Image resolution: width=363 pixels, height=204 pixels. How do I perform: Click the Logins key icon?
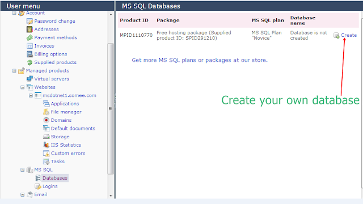tap(38, 186)
